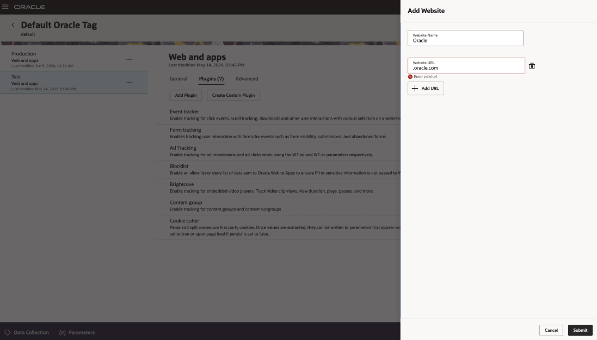
Task: Click the Add URL button
Action: [426, 88]
